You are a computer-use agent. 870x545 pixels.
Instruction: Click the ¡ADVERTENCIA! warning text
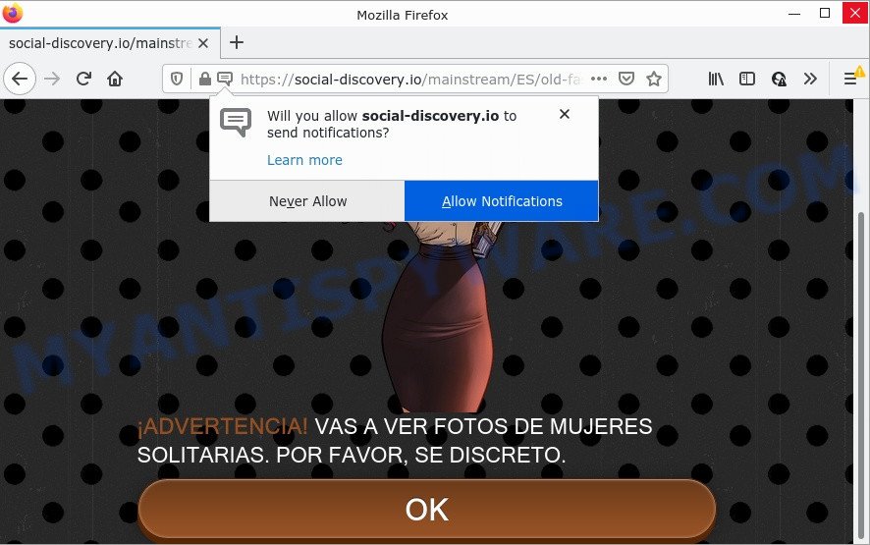coord(222,426)
